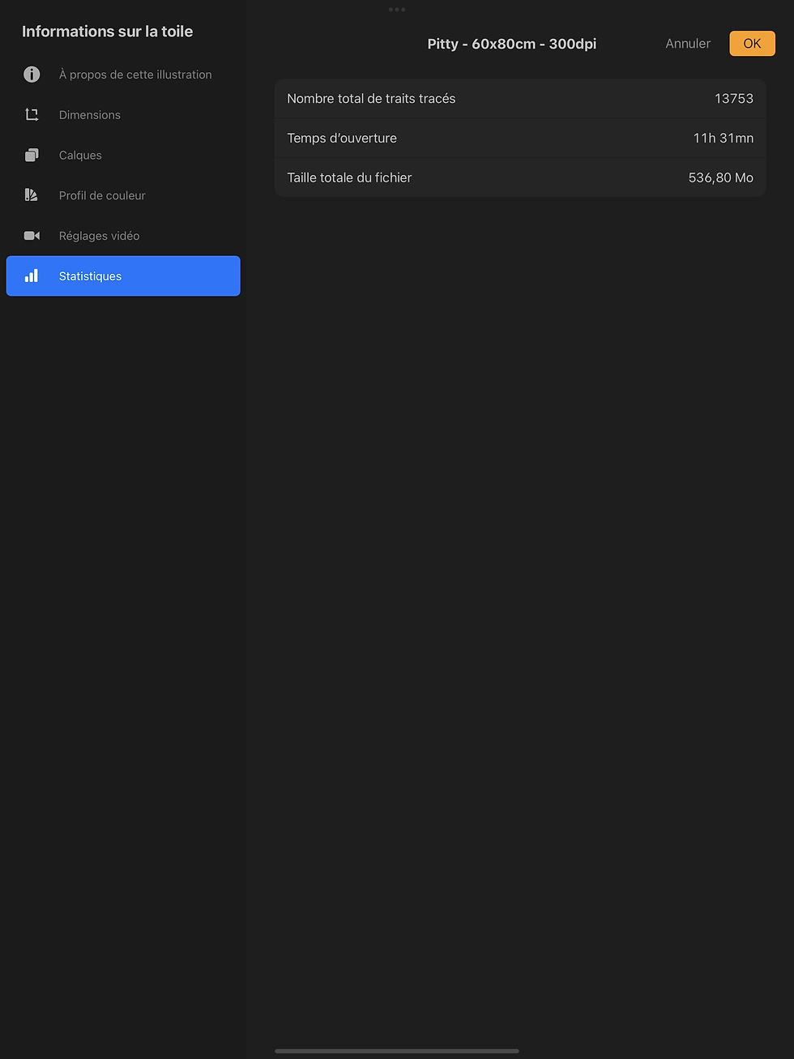Confirm with the orange OK button

coord(752,44)
